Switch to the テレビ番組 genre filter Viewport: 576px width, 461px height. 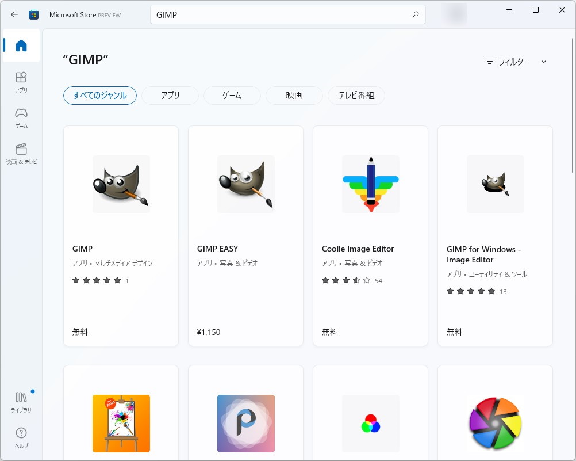(356, 96)
